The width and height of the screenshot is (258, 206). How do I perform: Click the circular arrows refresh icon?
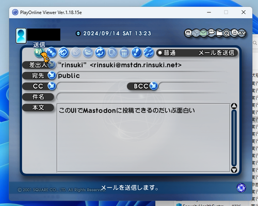coord(100,52)
